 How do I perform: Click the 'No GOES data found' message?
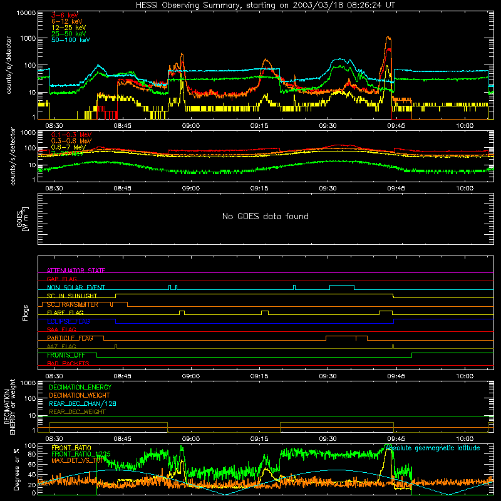coord(266,217)
